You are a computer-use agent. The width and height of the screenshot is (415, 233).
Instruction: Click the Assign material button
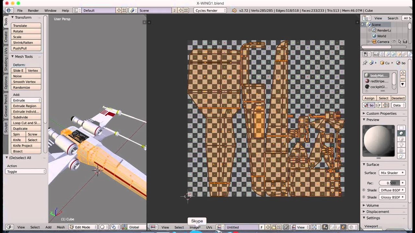[x=369, y=98]
